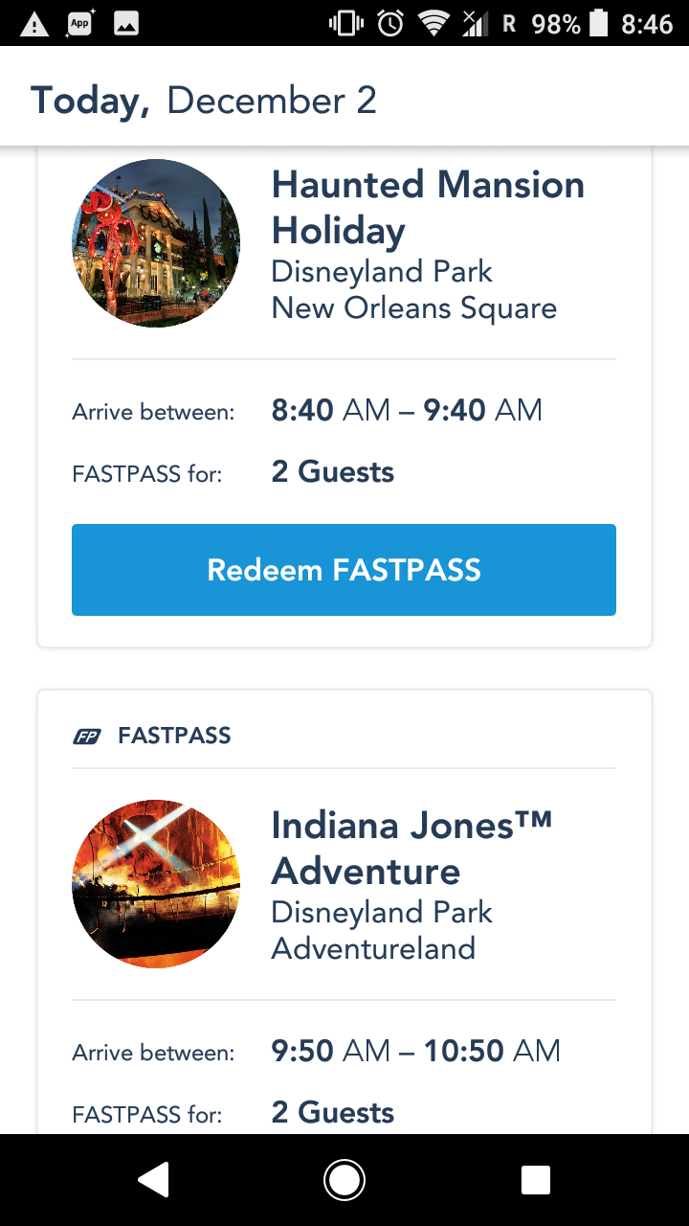Tap New Orleans Square location text
Viewport: 689px width, 1226px height.
[x=413, y=308]
